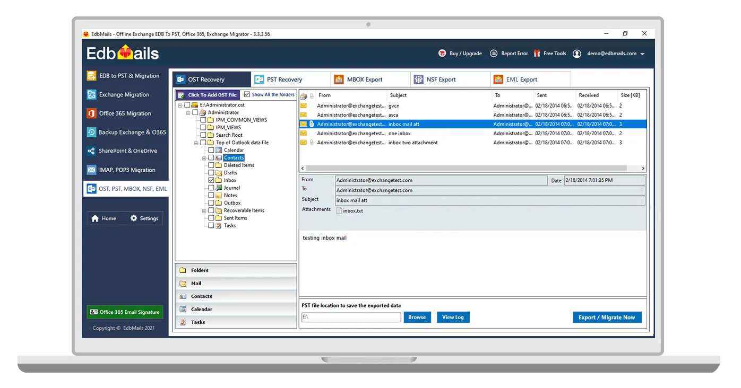741x388 pixels.
Task: Click the Journal folder icon in tree
Action: click(x=219, y=188)
